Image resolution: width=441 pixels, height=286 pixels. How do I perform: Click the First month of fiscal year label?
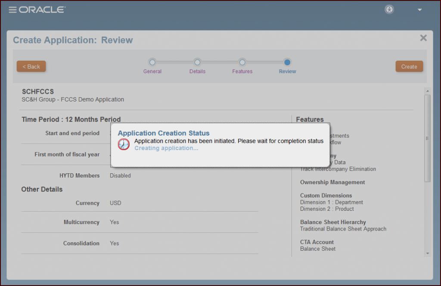[x=67, y=154]
